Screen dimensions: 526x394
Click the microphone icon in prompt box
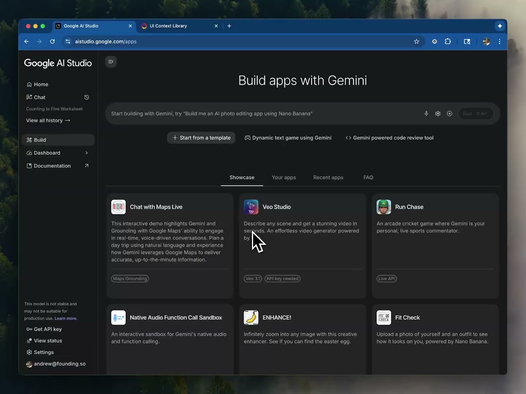[426, 114]
